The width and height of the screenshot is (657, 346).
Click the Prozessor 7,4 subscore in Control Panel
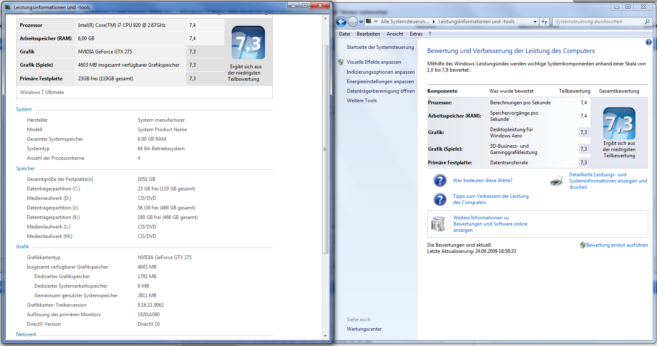tap(584, 103)
